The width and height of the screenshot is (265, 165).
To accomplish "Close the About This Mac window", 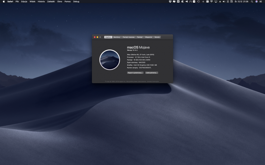I will (95, 37).
